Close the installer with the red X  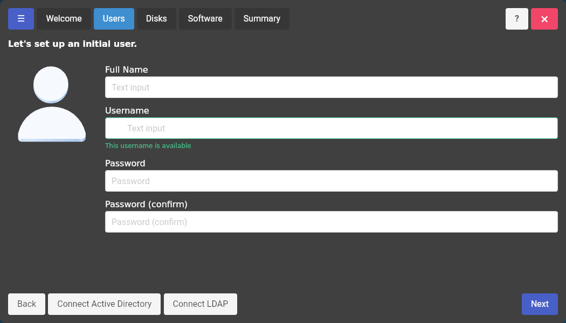(x=544, y=19)
